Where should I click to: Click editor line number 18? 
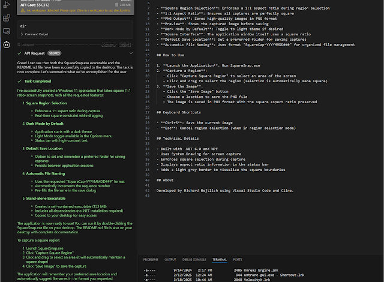pos(147,65)
